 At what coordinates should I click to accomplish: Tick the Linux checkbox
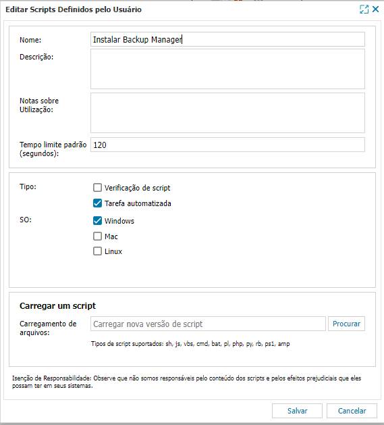[x=97, y=251]
